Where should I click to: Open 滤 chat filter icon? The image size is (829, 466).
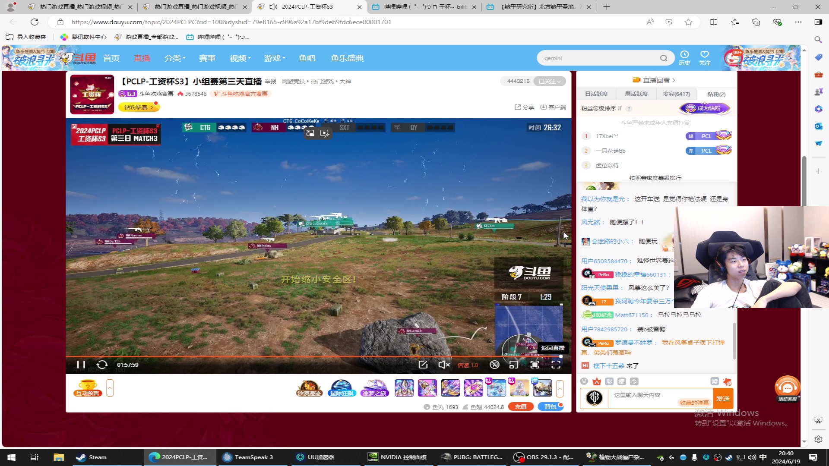click(x=715, y=381)
